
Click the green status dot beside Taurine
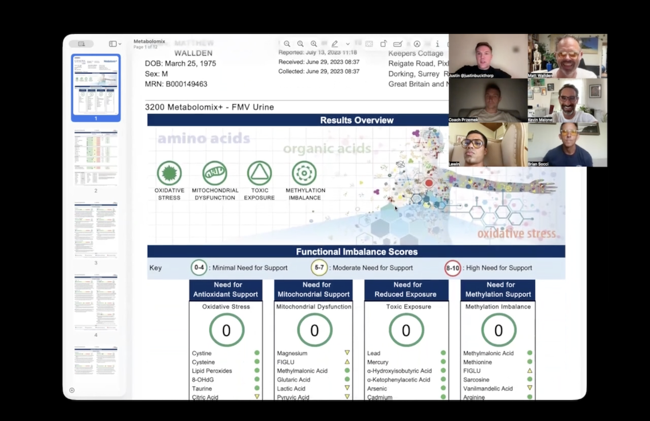[x=257, y=388]
